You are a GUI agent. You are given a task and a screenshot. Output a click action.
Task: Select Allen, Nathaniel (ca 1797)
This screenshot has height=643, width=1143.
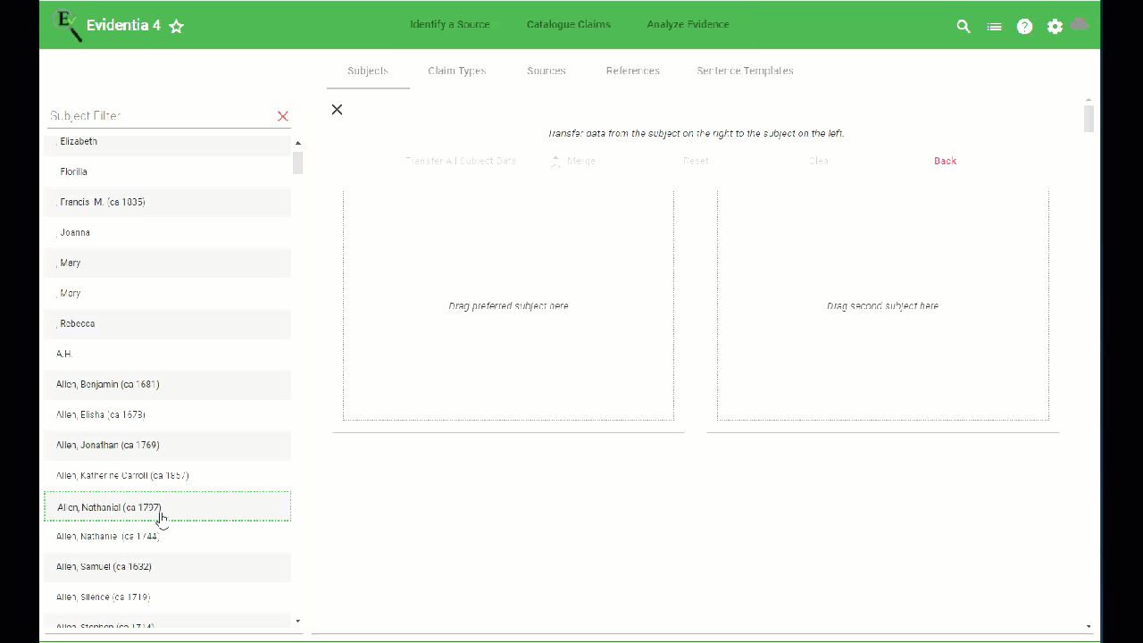pyautogui.click(x=168, y=506)
